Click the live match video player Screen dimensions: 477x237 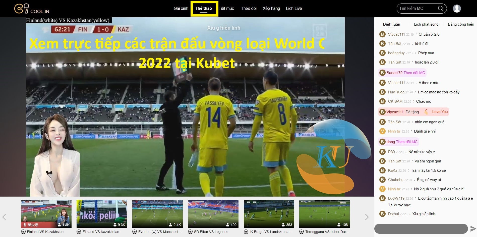point(185,107)
